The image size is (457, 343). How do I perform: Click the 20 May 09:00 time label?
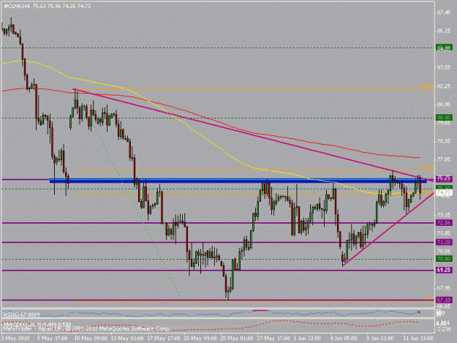[200, 339]
